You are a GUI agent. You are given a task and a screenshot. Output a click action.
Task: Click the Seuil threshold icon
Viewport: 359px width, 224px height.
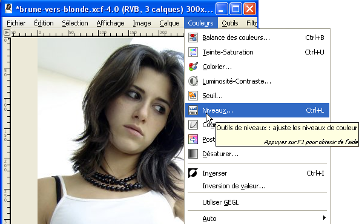pyautogui.click(x=193, y=96)
